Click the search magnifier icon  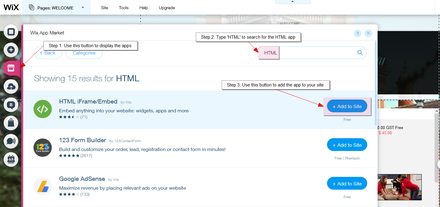360,53
